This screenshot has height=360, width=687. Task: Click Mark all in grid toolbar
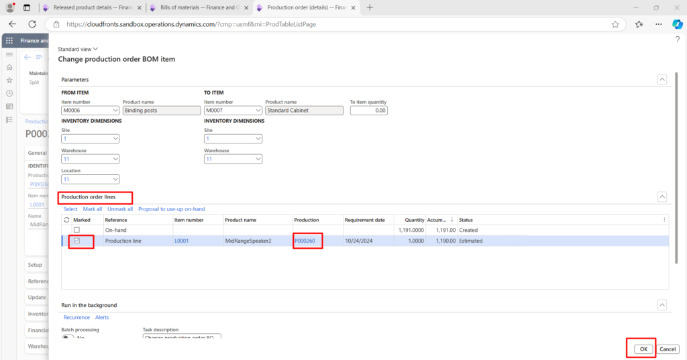(x=93, y=209)
